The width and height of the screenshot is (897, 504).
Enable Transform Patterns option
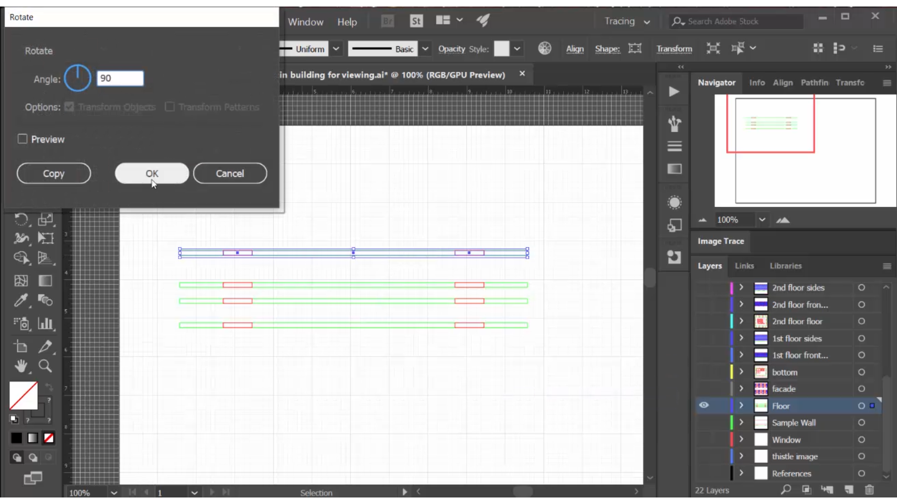tap(170, 106)
